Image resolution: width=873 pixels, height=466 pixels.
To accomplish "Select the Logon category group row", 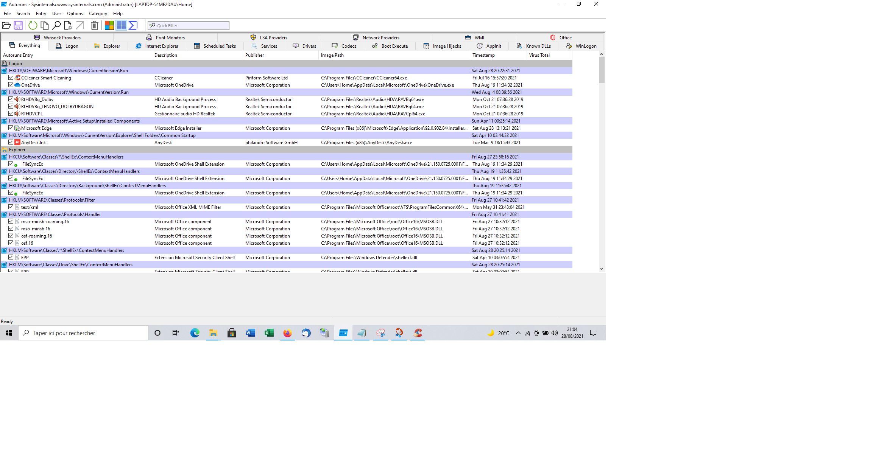I will (x=287, y=64).
